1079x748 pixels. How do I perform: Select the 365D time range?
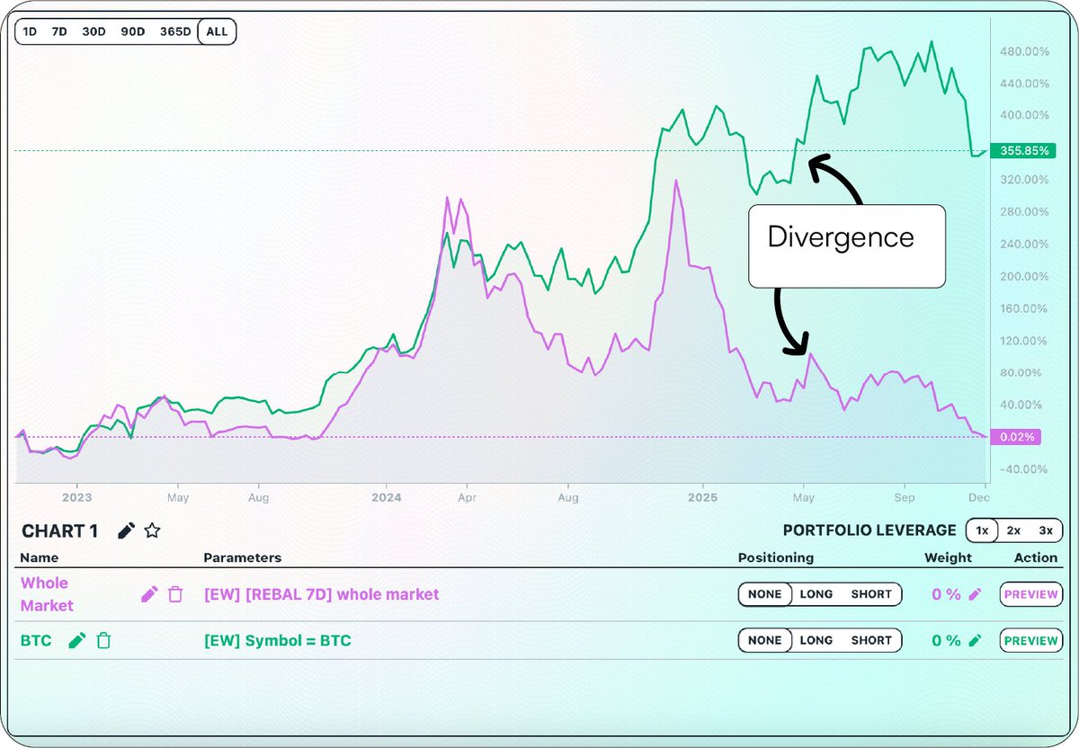pyautogui.click(x=175, y=31)
